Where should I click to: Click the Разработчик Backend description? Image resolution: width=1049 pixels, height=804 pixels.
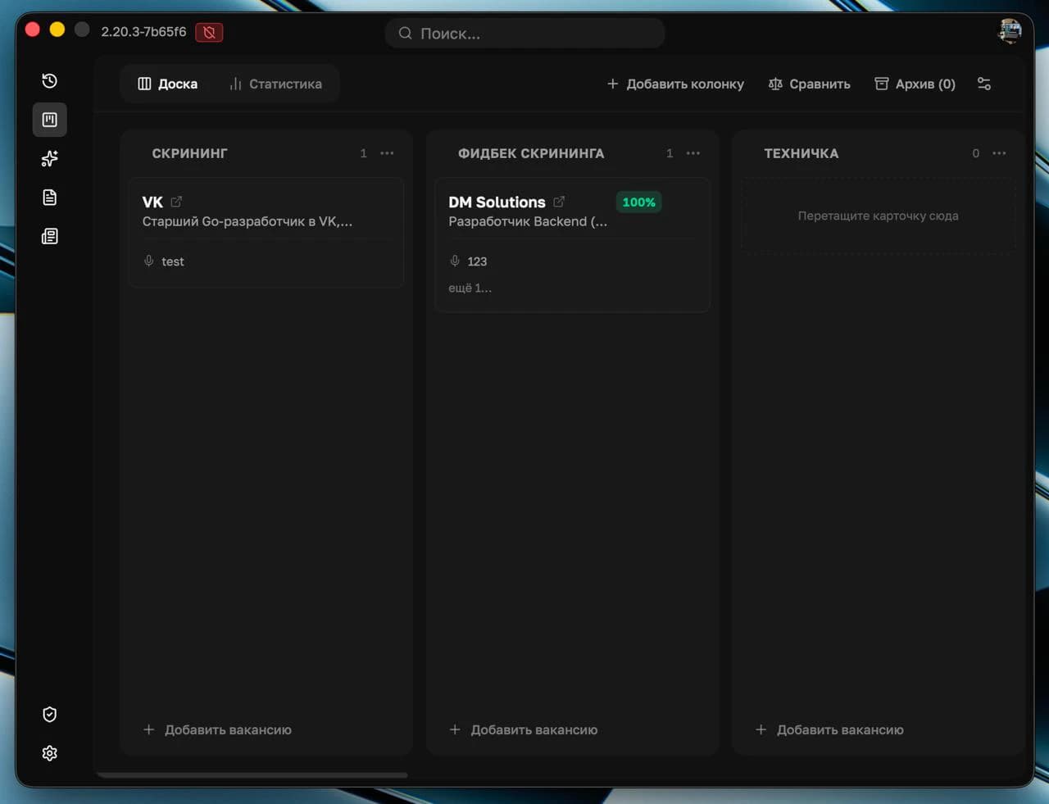click(528, 221)
